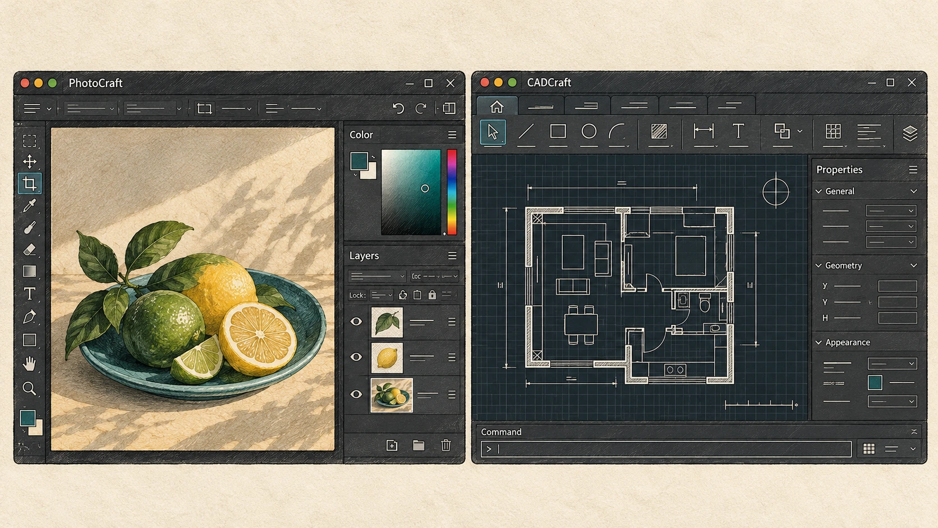Screen dimensions: 938x528
Task: Delete layer with the trash icon
Action: [446, 446]
